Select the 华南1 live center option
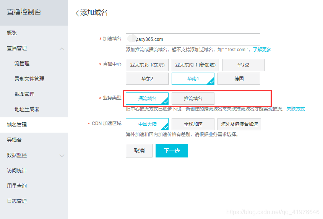 (x=193, y=79)
